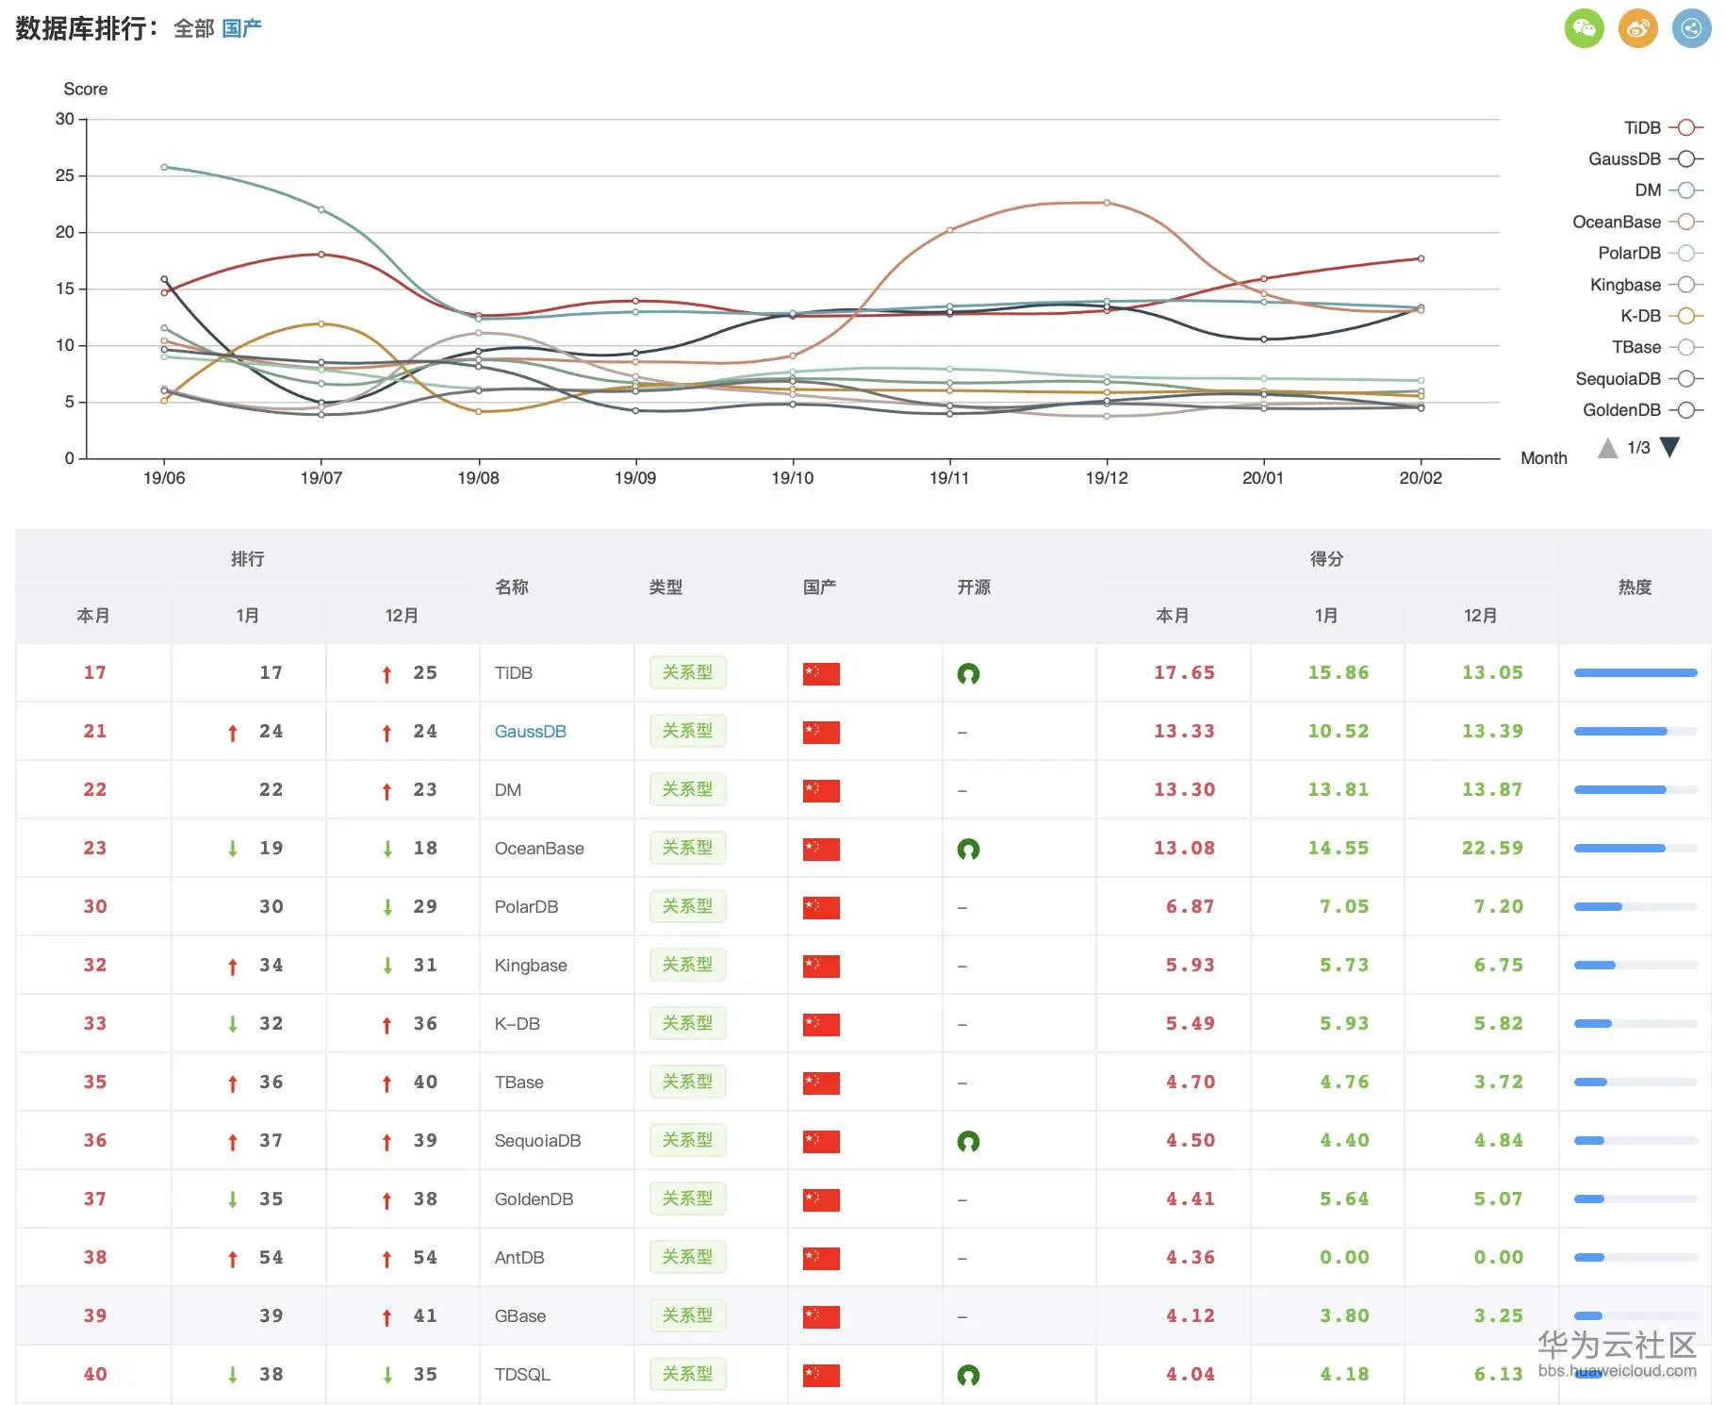This screenshot has height=1405, width=1725.
Task: Click the TiDB popularity bar
Action: [1635, 673]
